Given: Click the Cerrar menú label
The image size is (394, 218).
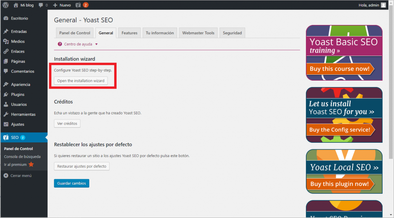Looking at the screenshot, I should (21, 176).
